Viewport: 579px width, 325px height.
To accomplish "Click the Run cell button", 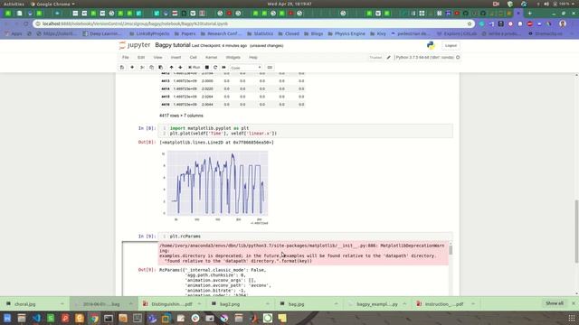I will (194, 68).
